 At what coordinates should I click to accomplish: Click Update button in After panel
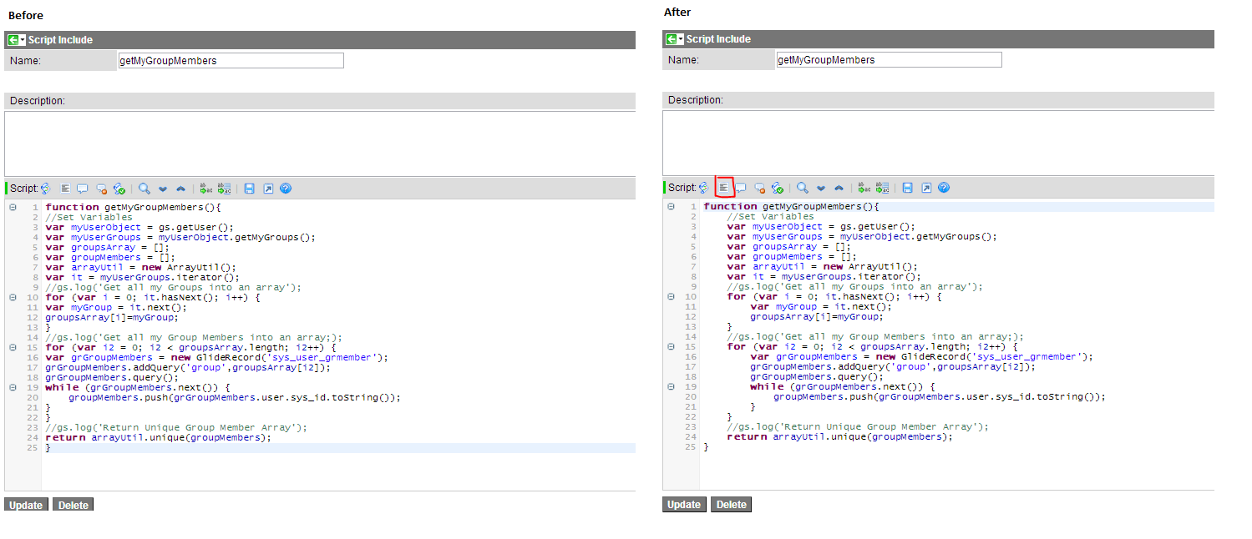click(x=684, y=504)
